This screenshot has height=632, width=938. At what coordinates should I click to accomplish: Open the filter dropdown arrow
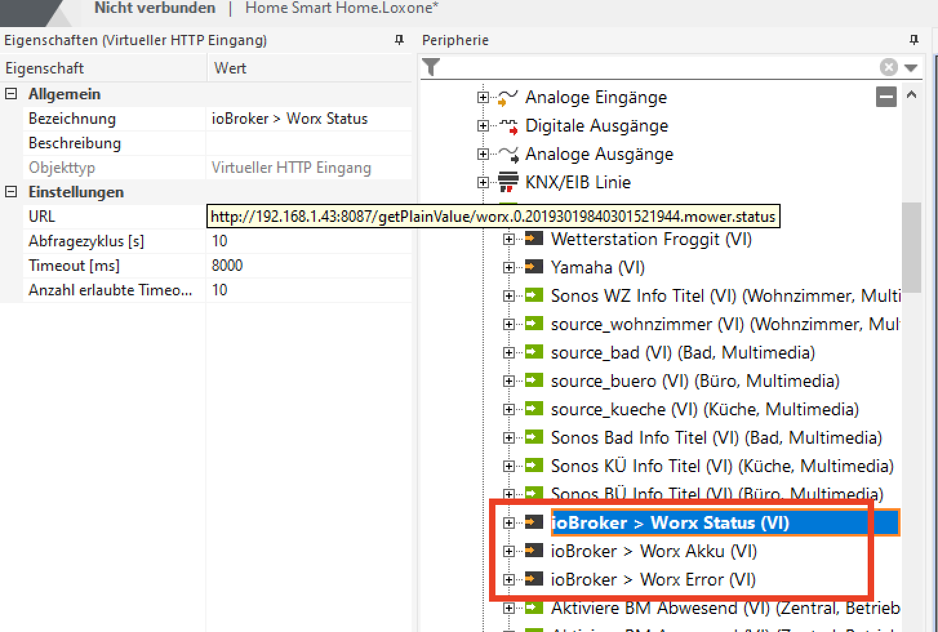(911, 67)
